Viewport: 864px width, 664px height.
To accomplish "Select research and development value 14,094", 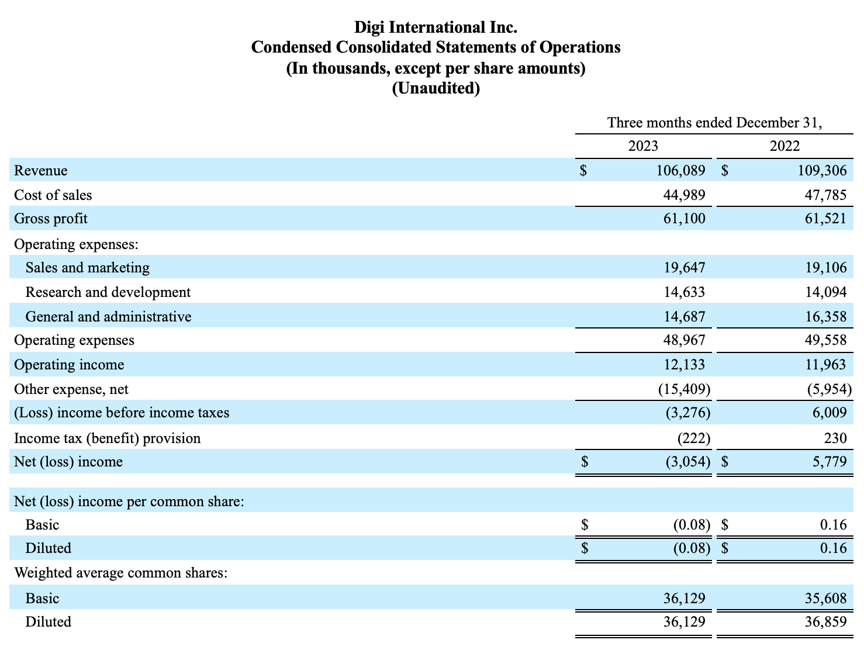I will click(x=826, y=292).
